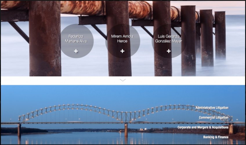Image resolution: width=246 pixels, height=145 pixels.
Task: Click the plus sign below Luis Gerardo González Meyer
Action: (169, 51)
